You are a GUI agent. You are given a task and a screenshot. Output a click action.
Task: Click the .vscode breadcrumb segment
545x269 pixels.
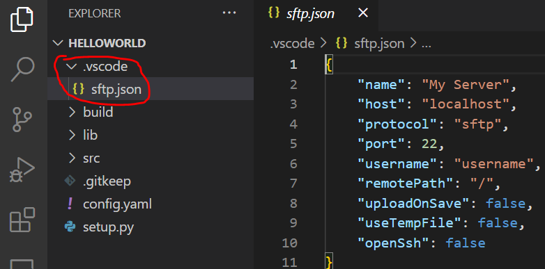click(x=292, y=44)
